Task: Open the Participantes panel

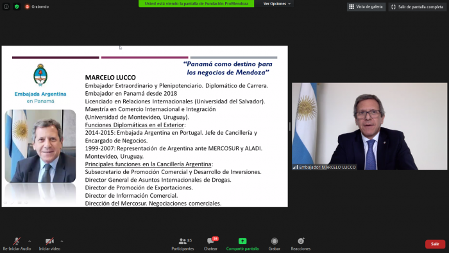Action: pos(183,245)
